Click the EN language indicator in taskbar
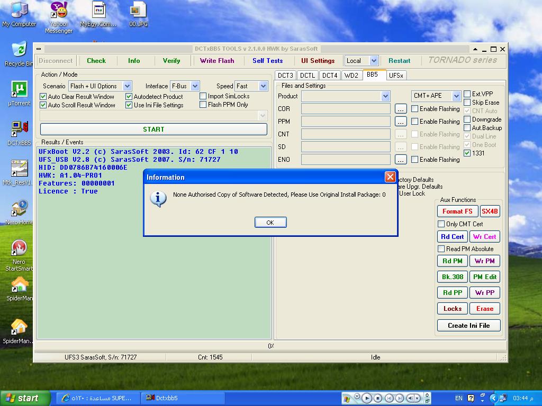 (459, 398)
